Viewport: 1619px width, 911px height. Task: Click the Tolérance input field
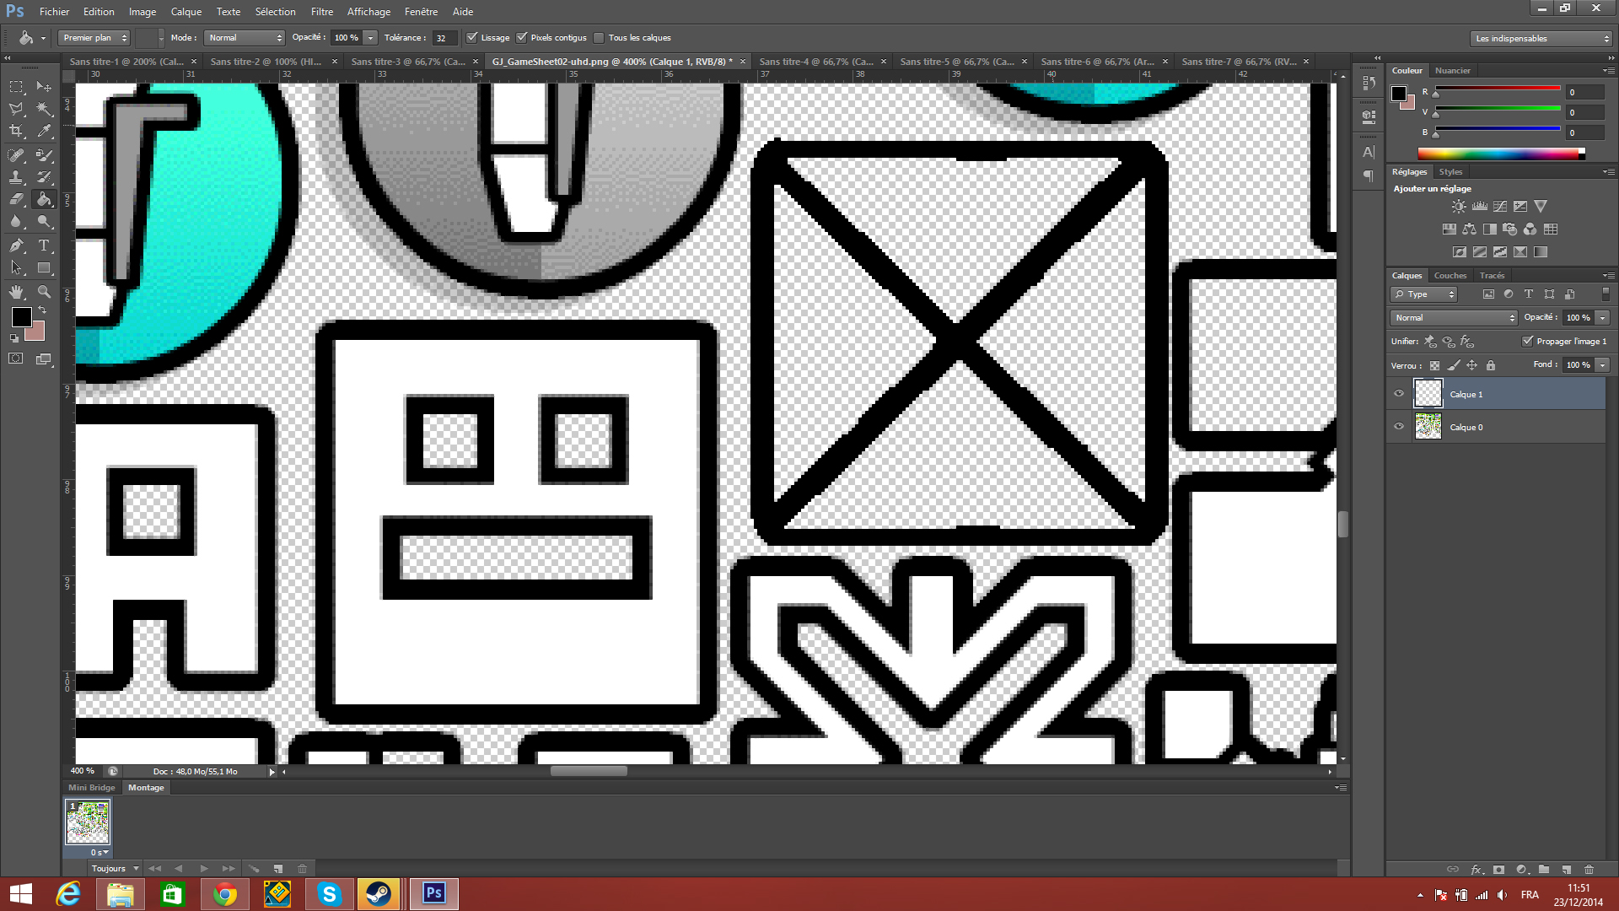click(444, 38)
